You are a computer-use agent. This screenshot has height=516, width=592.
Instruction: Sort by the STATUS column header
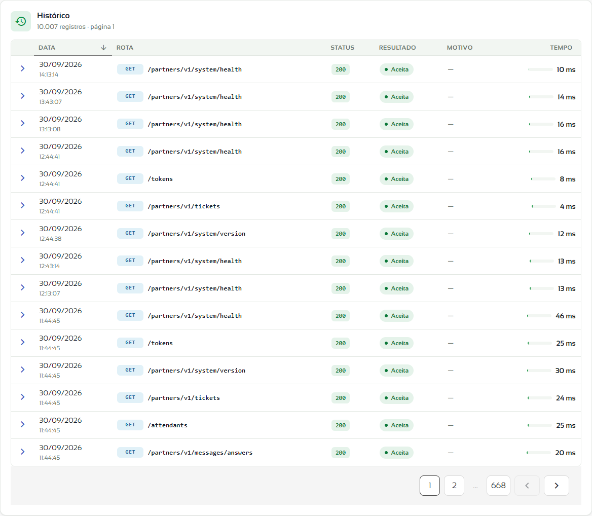point(343,48)
